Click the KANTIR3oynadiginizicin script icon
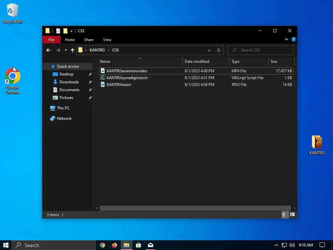333x250 pixels. [102, 77]
